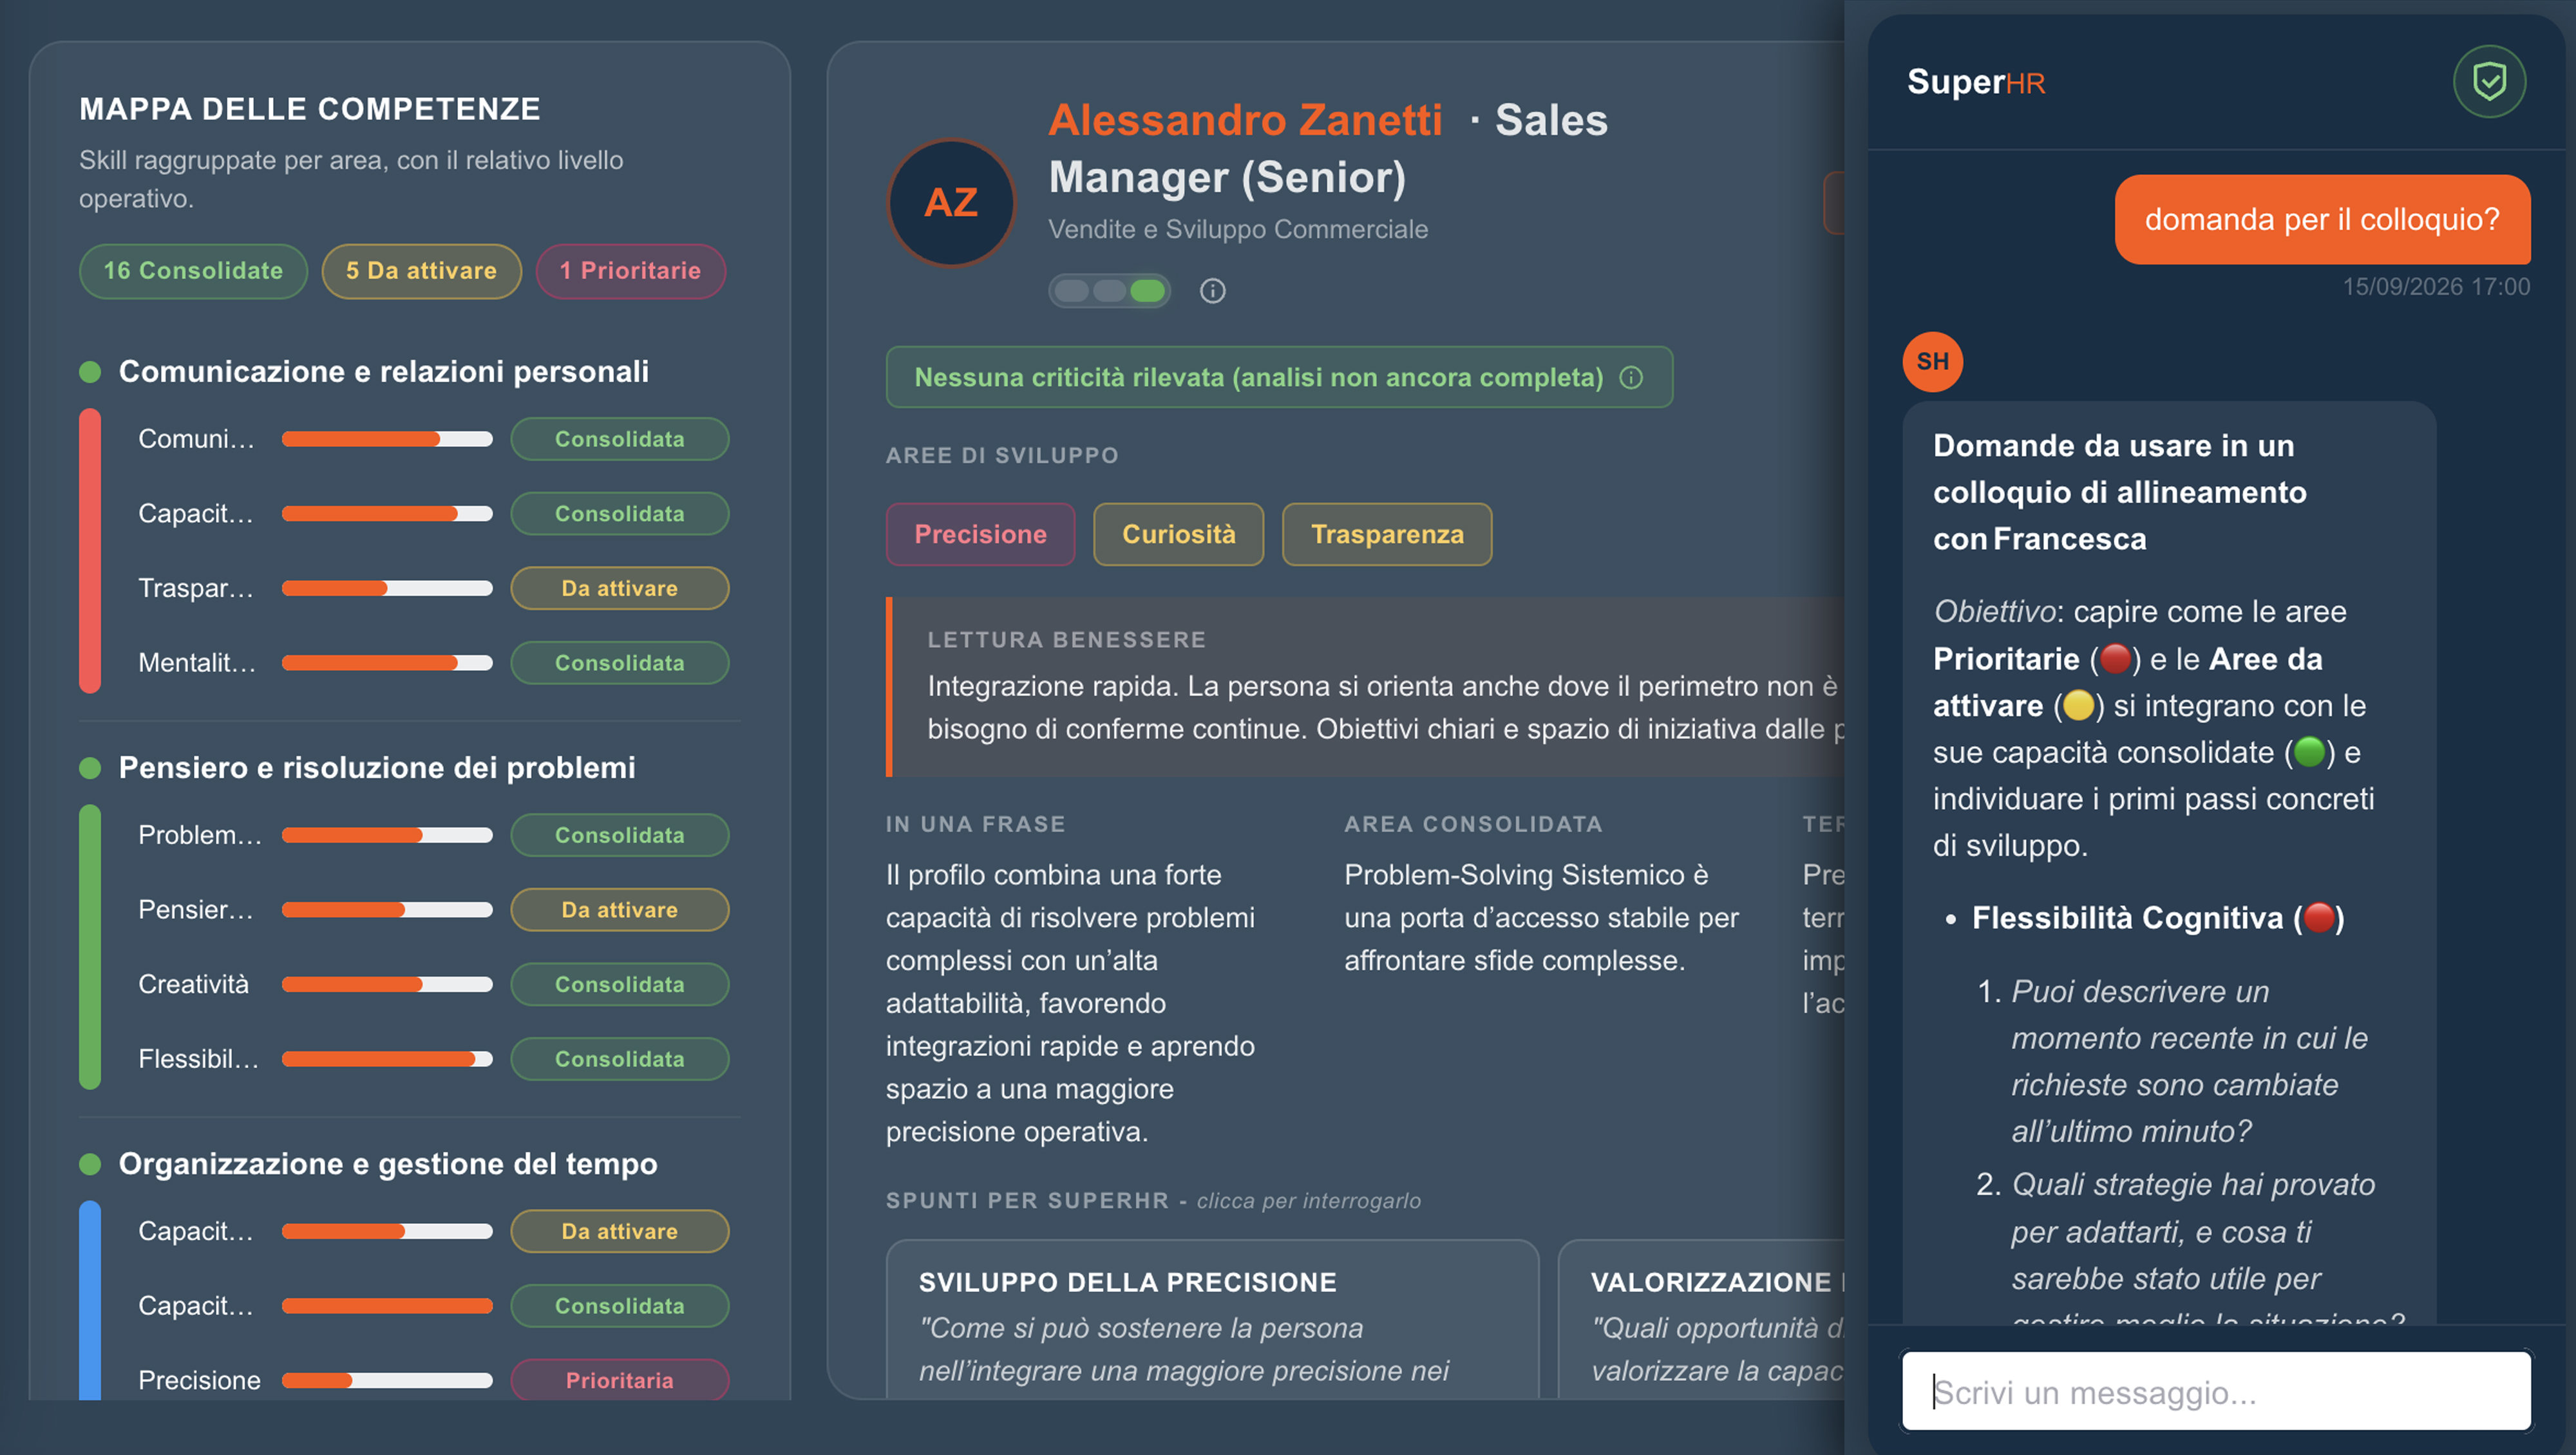Open the Sviluppo della precisione prompt card

(1212, 1320)
